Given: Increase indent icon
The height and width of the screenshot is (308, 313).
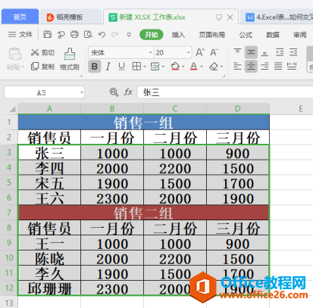Looking at the screenshot, I should tap(293, 52).
